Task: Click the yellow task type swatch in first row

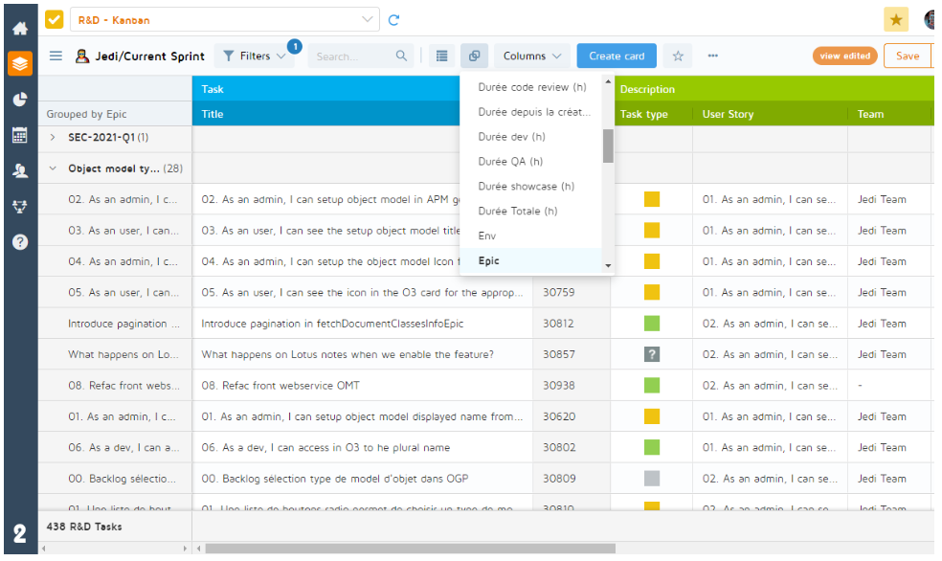Action: click(x=652, y=199)
